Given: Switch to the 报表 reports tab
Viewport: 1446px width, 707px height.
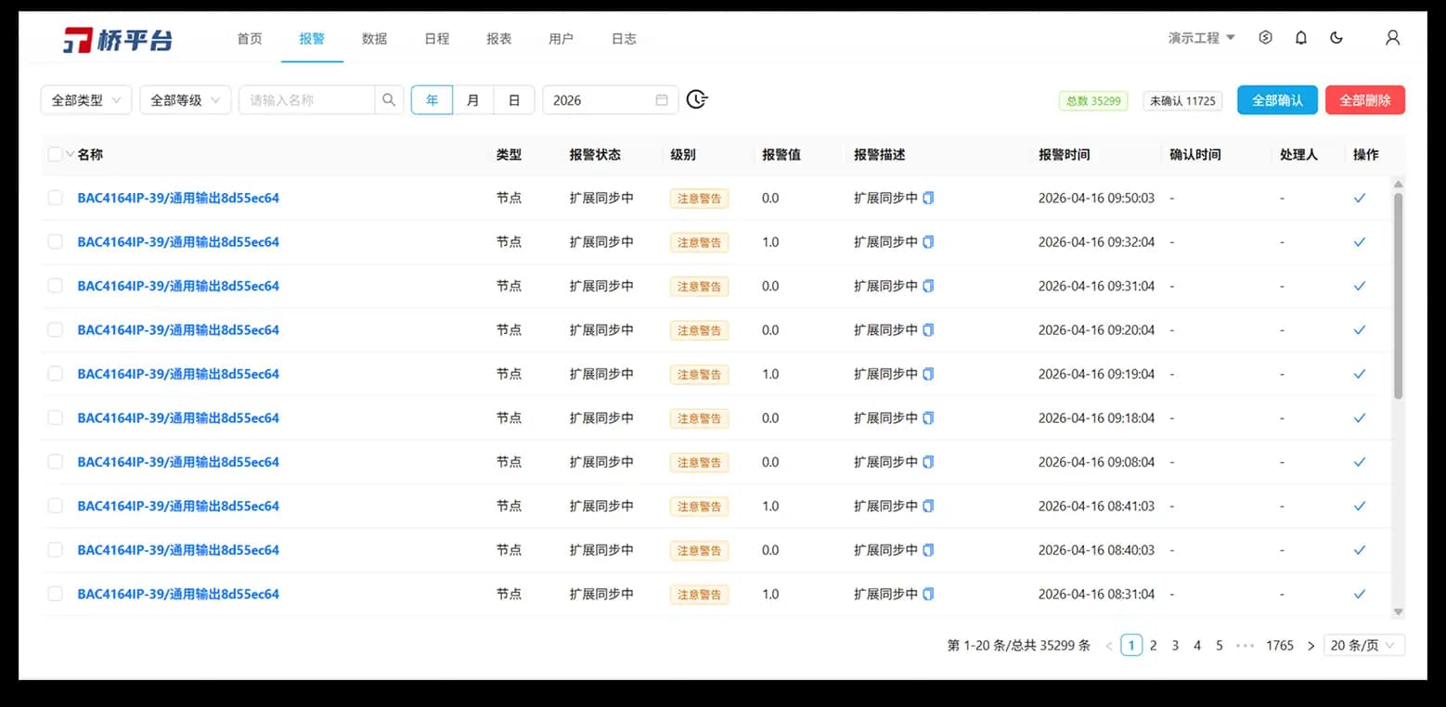Looking at the screenshot, I should 499,39.
